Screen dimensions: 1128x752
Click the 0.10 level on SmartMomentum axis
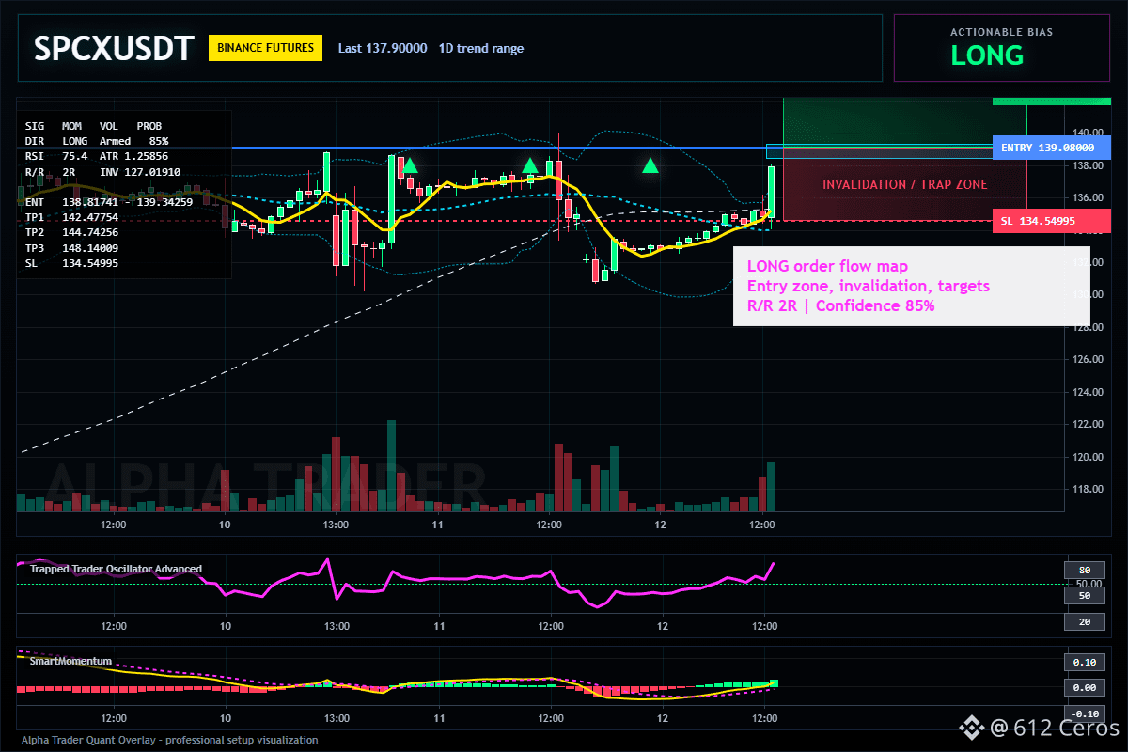coord(1084,662)
